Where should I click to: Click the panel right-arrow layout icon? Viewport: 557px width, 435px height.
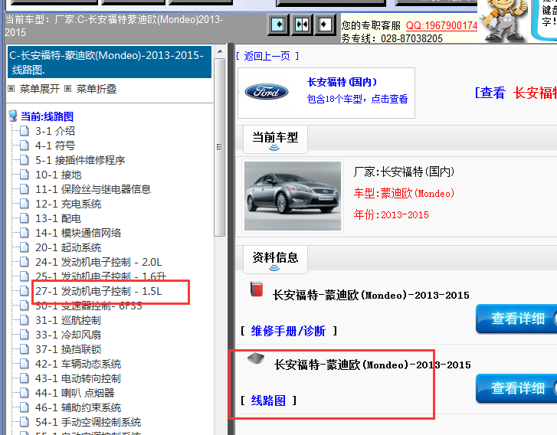pos(279,25)
